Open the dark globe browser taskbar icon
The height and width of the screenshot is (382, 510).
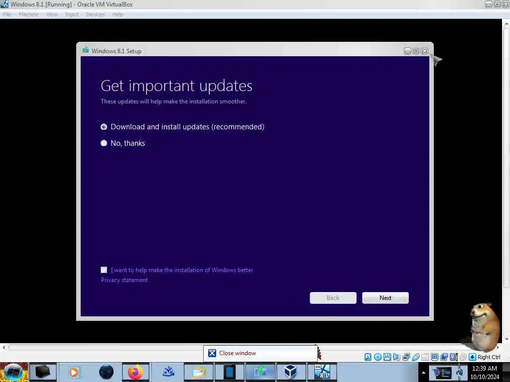(x=107, y=372)
